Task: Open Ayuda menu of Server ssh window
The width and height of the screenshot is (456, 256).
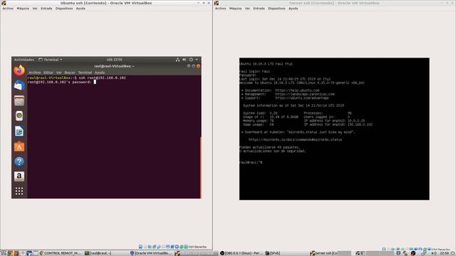Action: 293,9
